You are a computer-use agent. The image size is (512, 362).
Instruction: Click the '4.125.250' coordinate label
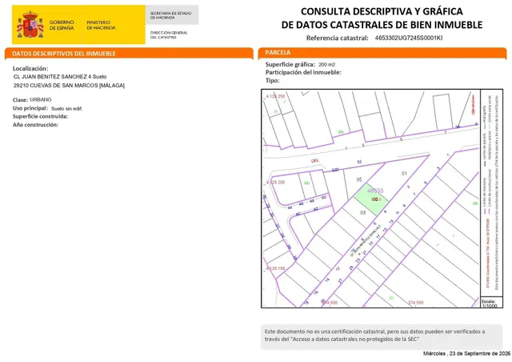275,96
